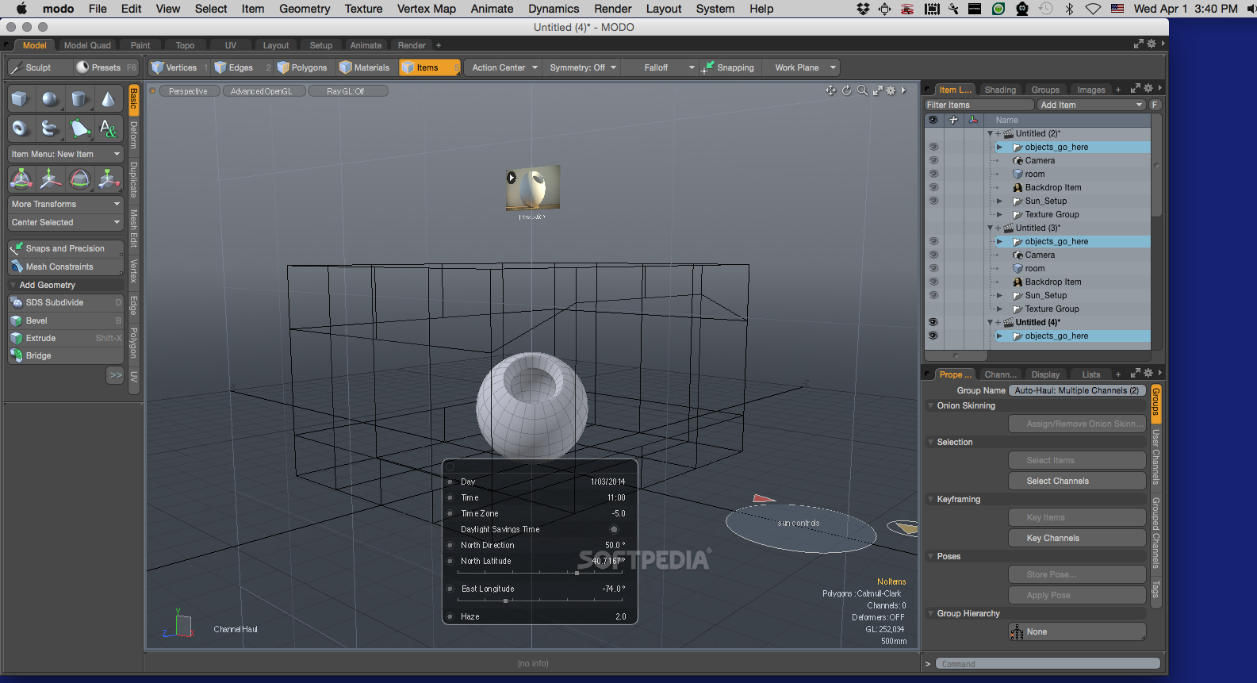The width and height of the screenshot is (1257, 683).
Task: Collapse the Untitled (3) scene tree
Action: click(x=990, y=228)
